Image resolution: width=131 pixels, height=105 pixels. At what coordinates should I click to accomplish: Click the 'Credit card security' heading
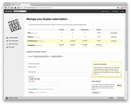pos(100,64)
